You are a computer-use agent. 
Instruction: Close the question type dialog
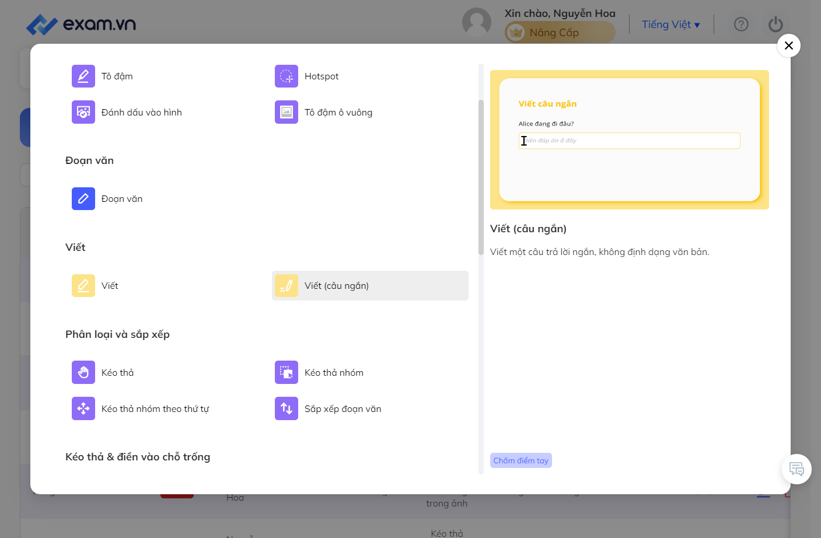click(x=789, y=46)
